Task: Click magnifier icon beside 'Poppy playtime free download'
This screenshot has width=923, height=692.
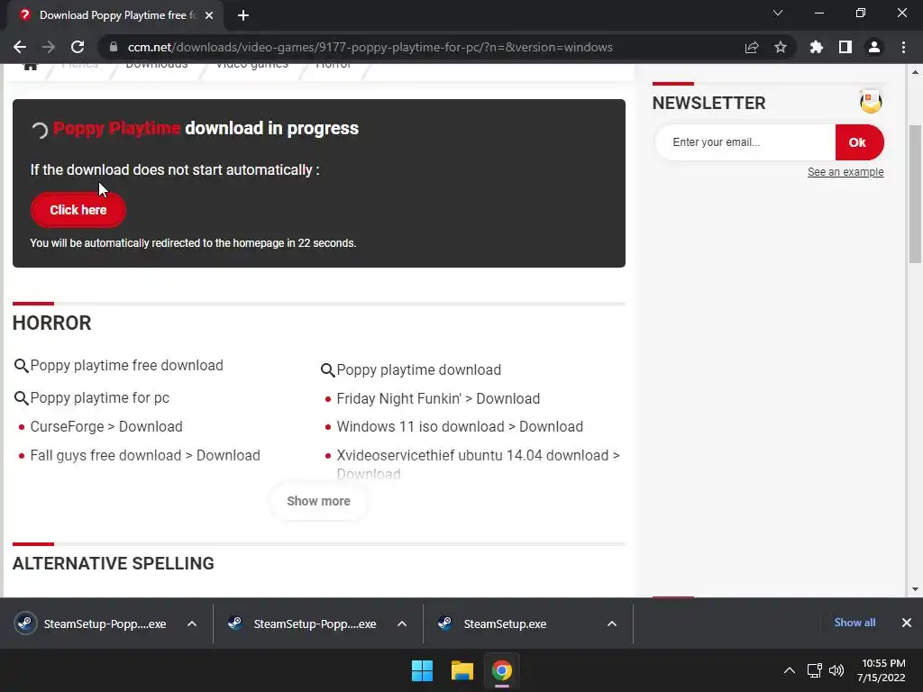Action: pos(22,366)
